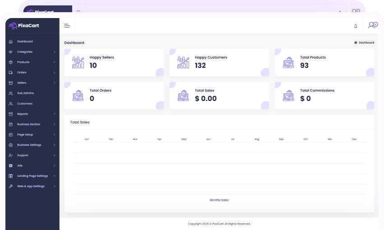
Task: Click the hamburger menu toggle icon
Action: [x=67, y=26]
